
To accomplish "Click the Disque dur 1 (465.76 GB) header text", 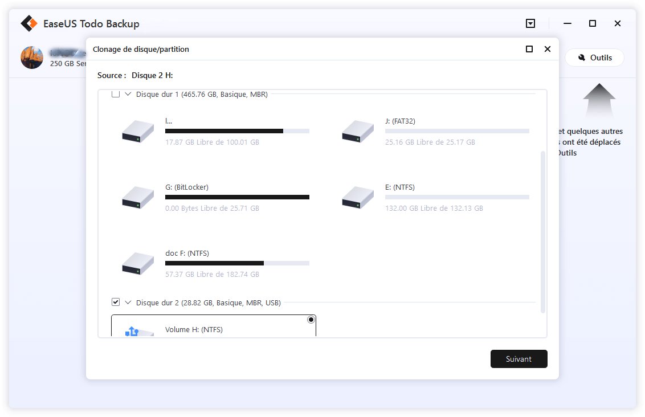I will tap(202, 95).
